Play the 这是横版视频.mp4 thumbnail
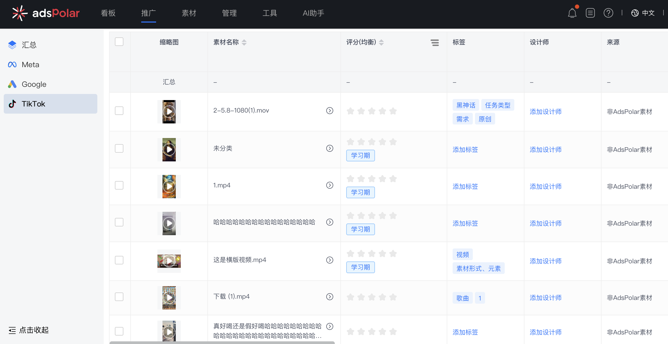The image size is (668, 344). click(x=169, y=261)
